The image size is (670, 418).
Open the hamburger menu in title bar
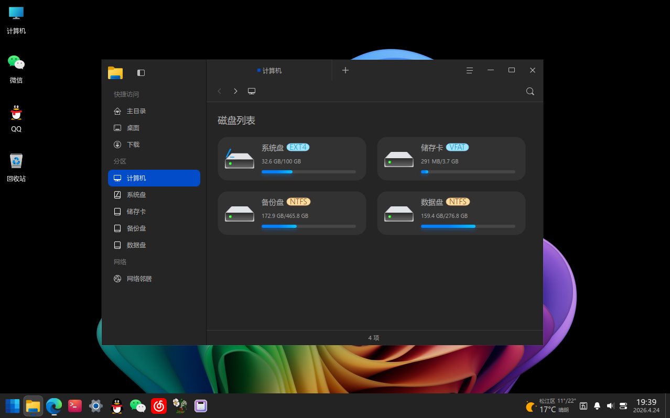pos(470,70)
